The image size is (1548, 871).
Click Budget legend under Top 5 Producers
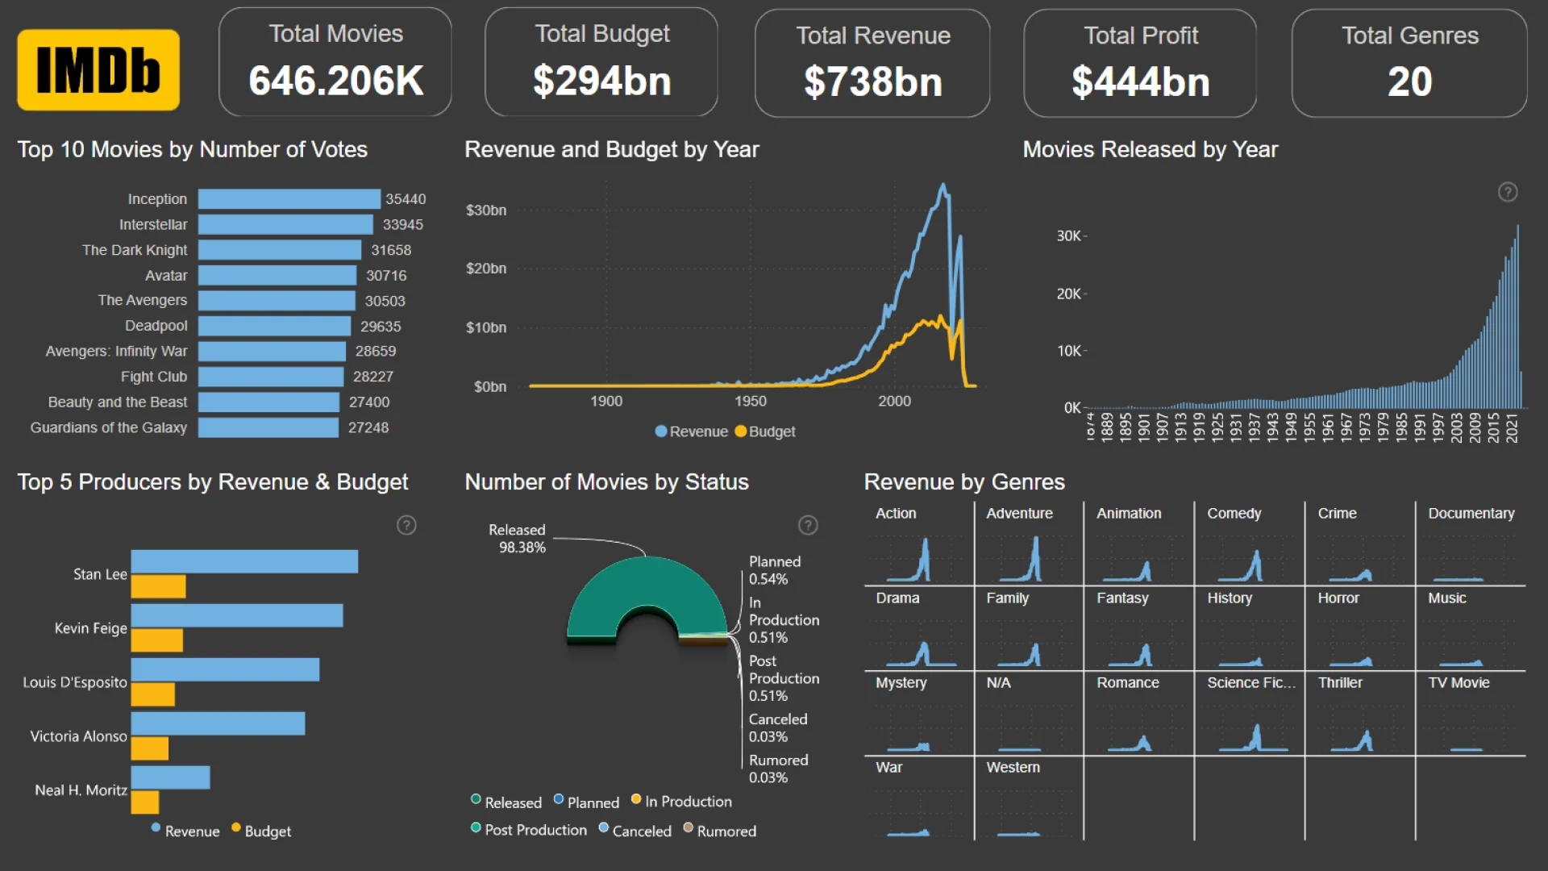click(261, 831)
